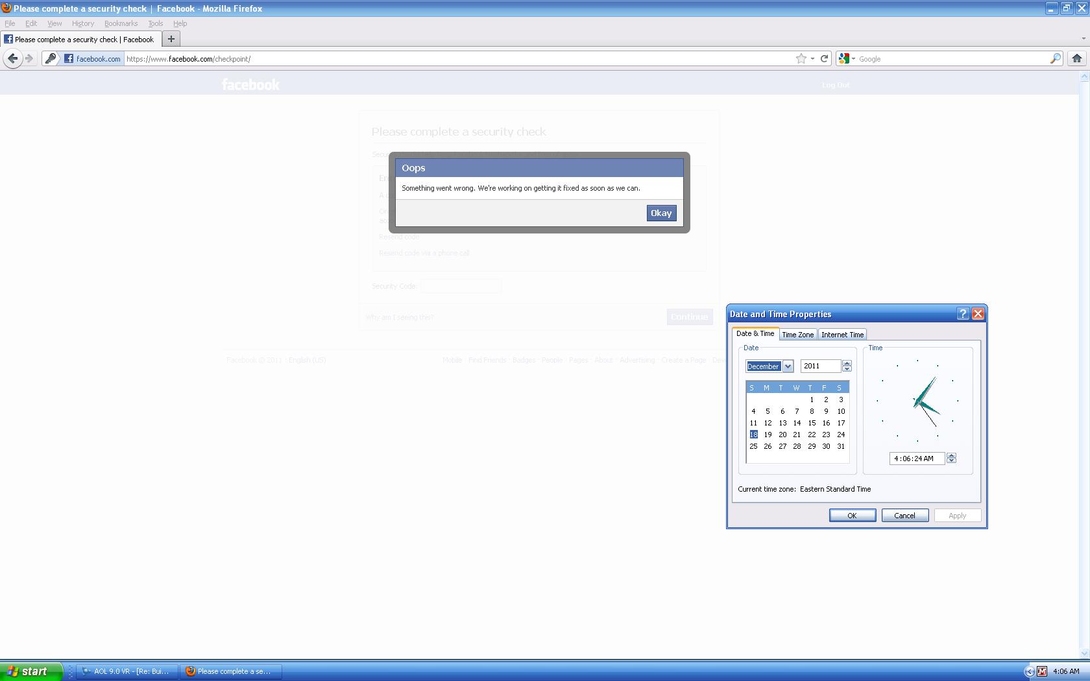
Task: Increase the time with up spinner
Action: 951,455
